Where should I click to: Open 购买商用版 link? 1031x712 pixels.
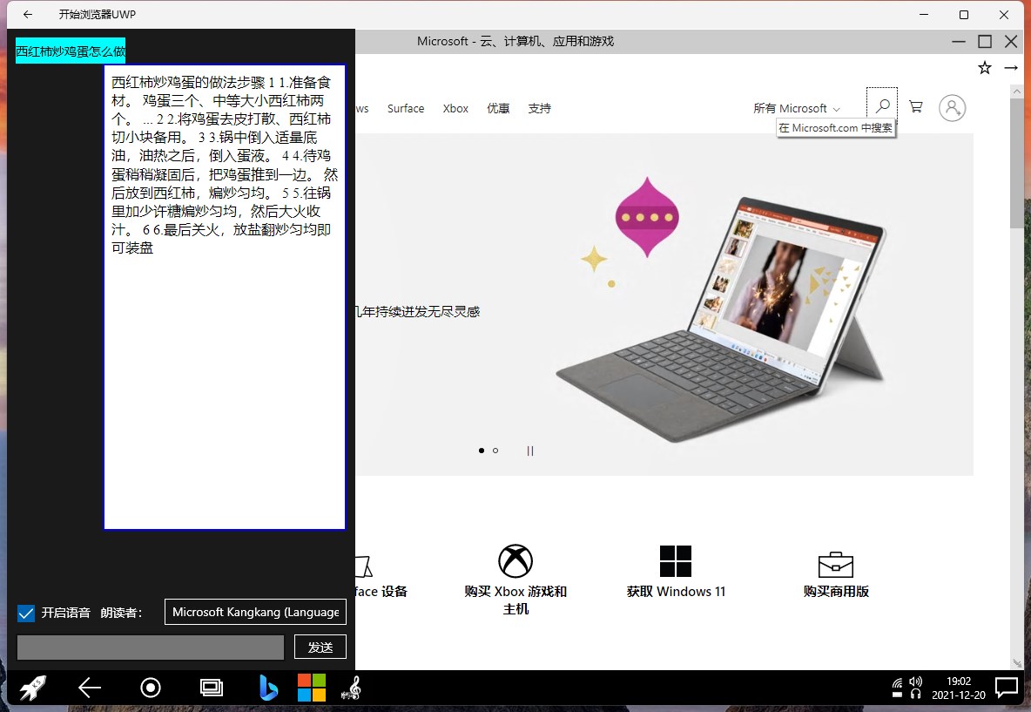point(836,592)
